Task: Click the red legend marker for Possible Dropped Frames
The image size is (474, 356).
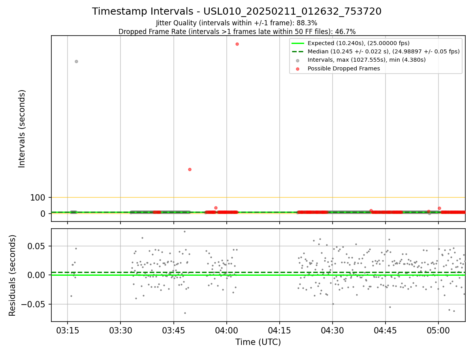Action: click(x=297, y=69)
